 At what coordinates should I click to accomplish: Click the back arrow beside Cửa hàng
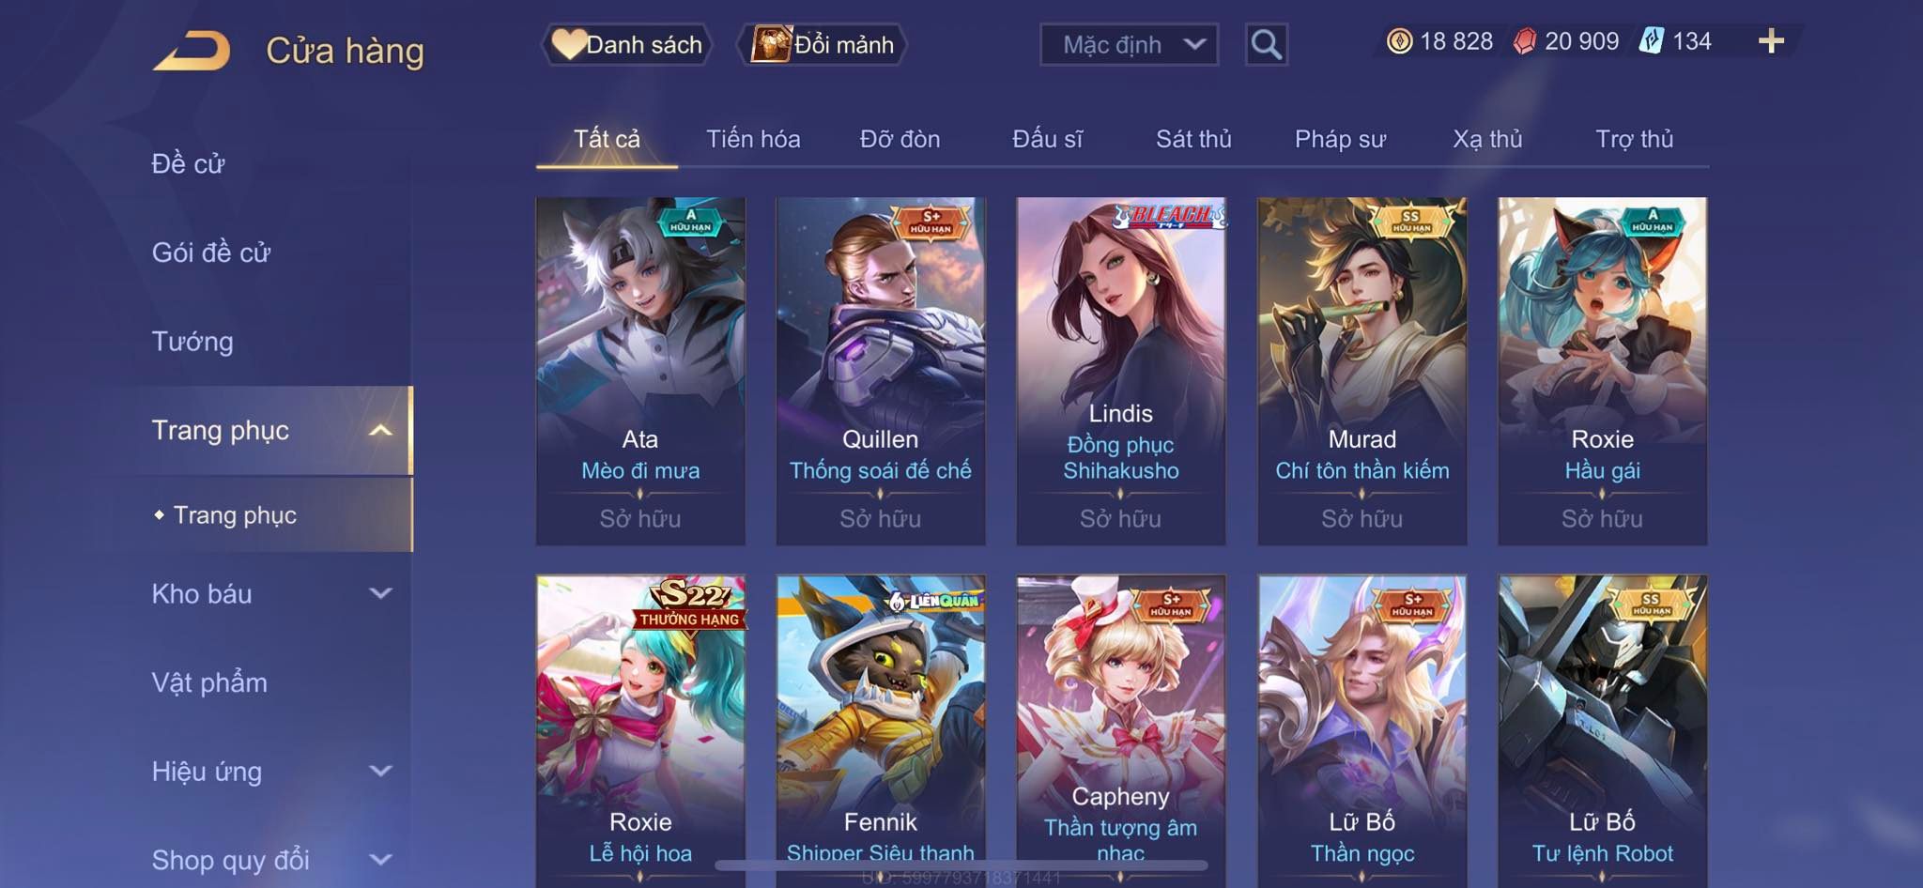click(192, 51)
